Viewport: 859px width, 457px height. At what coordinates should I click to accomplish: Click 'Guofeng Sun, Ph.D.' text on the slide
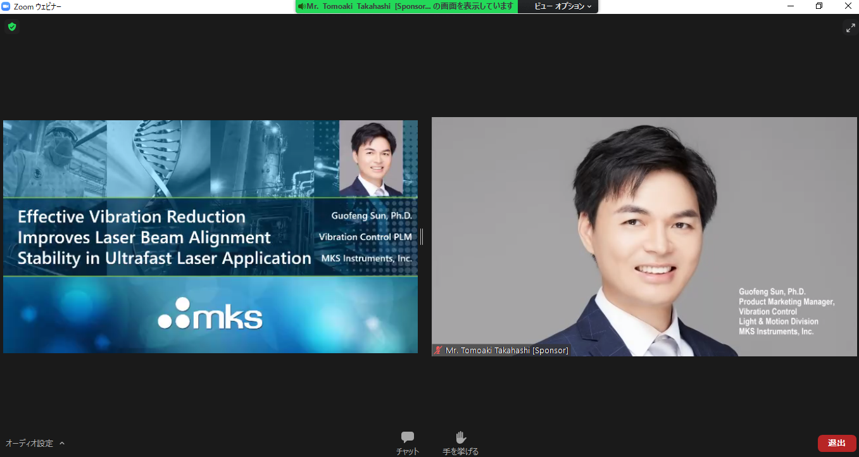372,216
